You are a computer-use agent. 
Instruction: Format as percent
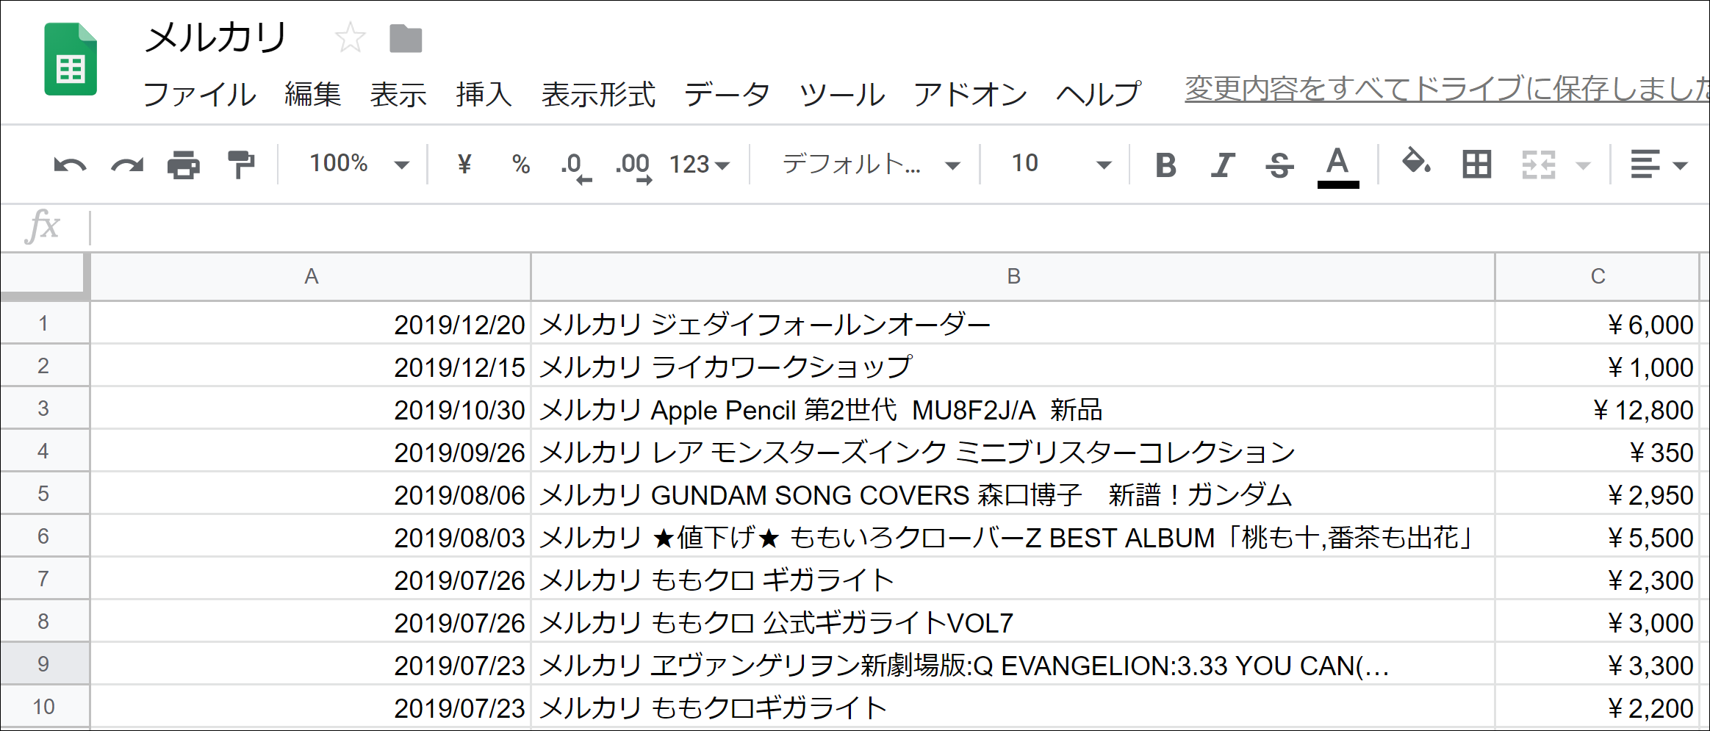click(x=521, y=164)
